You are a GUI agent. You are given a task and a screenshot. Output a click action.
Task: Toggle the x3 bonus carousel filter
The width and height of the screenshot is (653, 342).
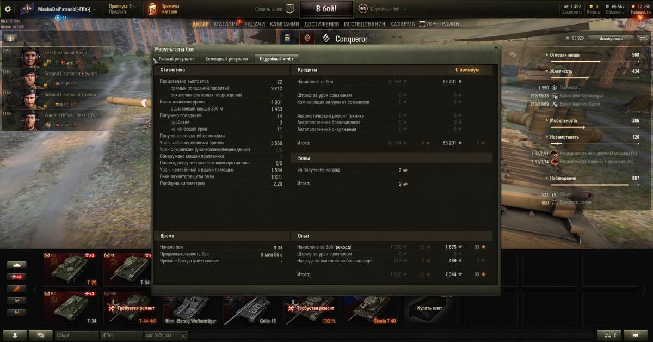16,277
